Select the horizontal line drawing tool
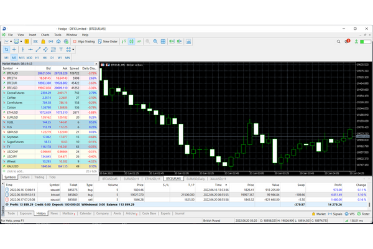Viewport: 373px width, 249px height. pyautogui.click(x=30, y=49)
